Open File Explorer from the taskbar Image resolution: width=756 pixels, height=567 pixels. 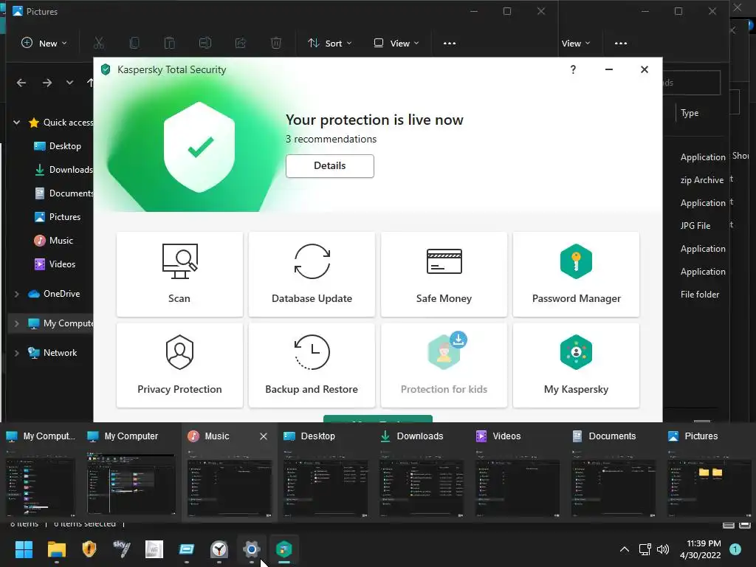(56, 549)
